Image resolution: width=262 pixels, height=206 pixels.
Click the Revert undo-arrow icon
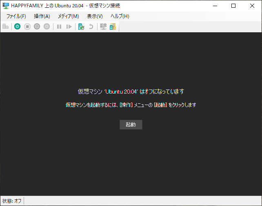91,27
